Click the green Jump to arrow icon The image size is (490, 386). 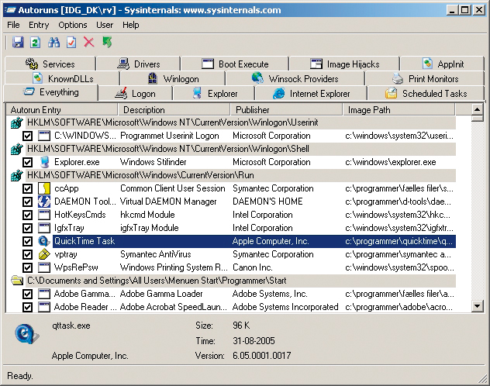pos(107,42)
